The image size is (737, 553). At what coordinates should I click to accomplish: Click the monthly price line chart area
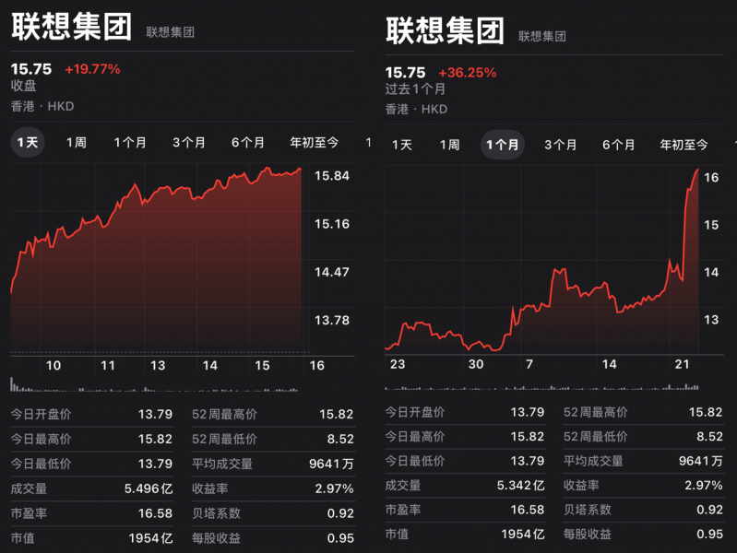click(541, 260)
